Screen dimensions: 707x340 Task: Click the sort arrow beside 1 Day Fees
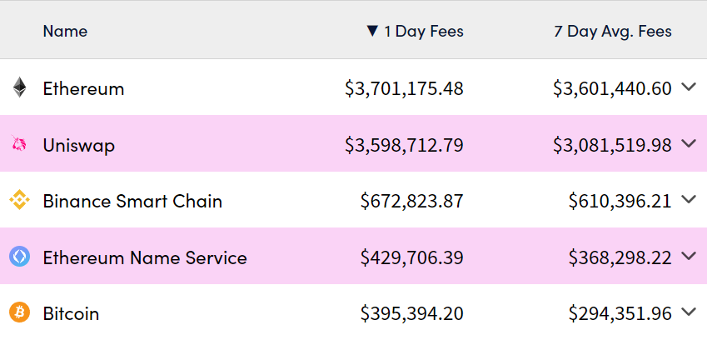pyautogui.click(x=372, y=32)
